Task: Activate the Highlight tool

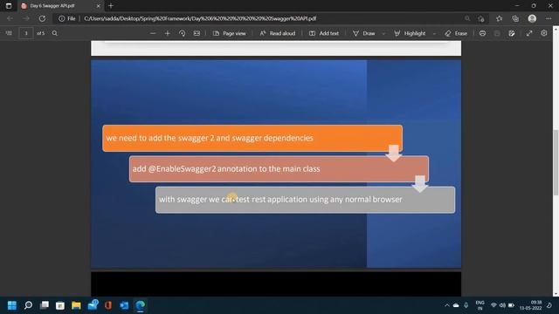Action: [x=410, y=33]
